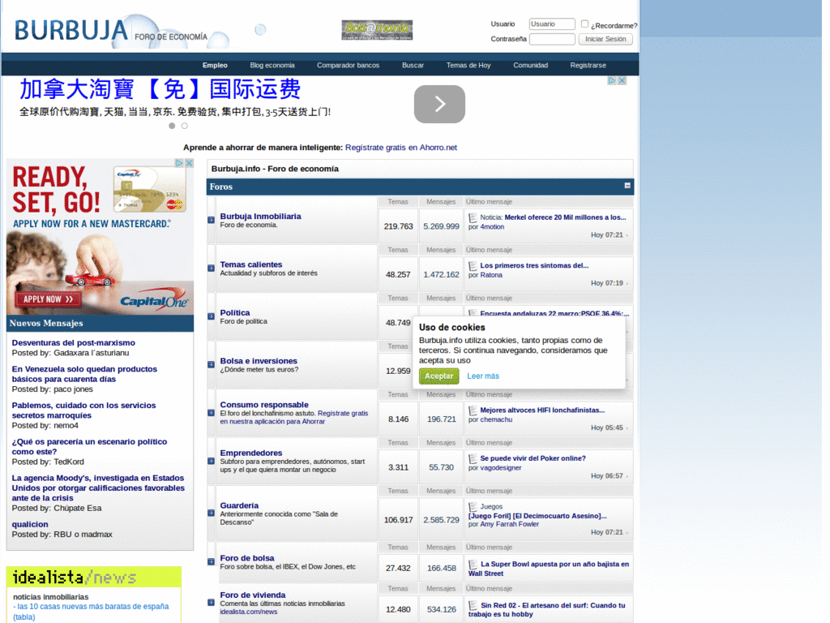Open Comparador bancos in the navigation bar
Screen dimensions: 830x623
(x=349, y=65)
